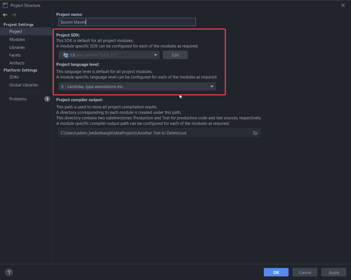Click the Java icon in the SDK selector
351x280 pixels.
[x=66, y=55]
